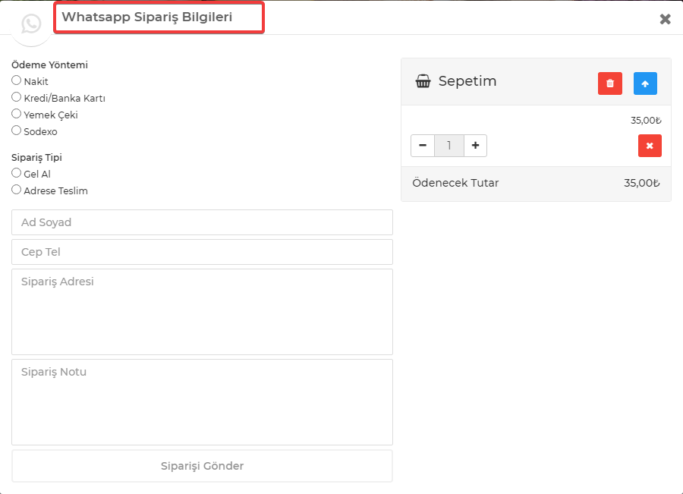Send order with Siparişi Gönder button
This screenshot has height=494, width=683.
click(202, 466)
